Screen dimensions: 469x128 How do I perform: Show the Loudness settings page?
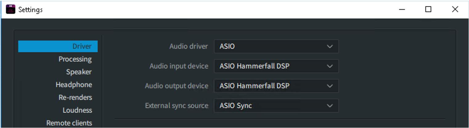(x=77, y=110)
